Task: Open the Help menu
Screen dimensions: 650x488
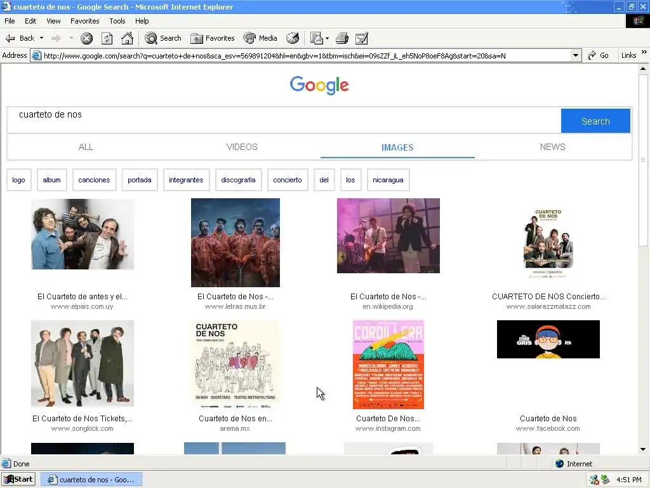Action: click(x=142, y=21)
